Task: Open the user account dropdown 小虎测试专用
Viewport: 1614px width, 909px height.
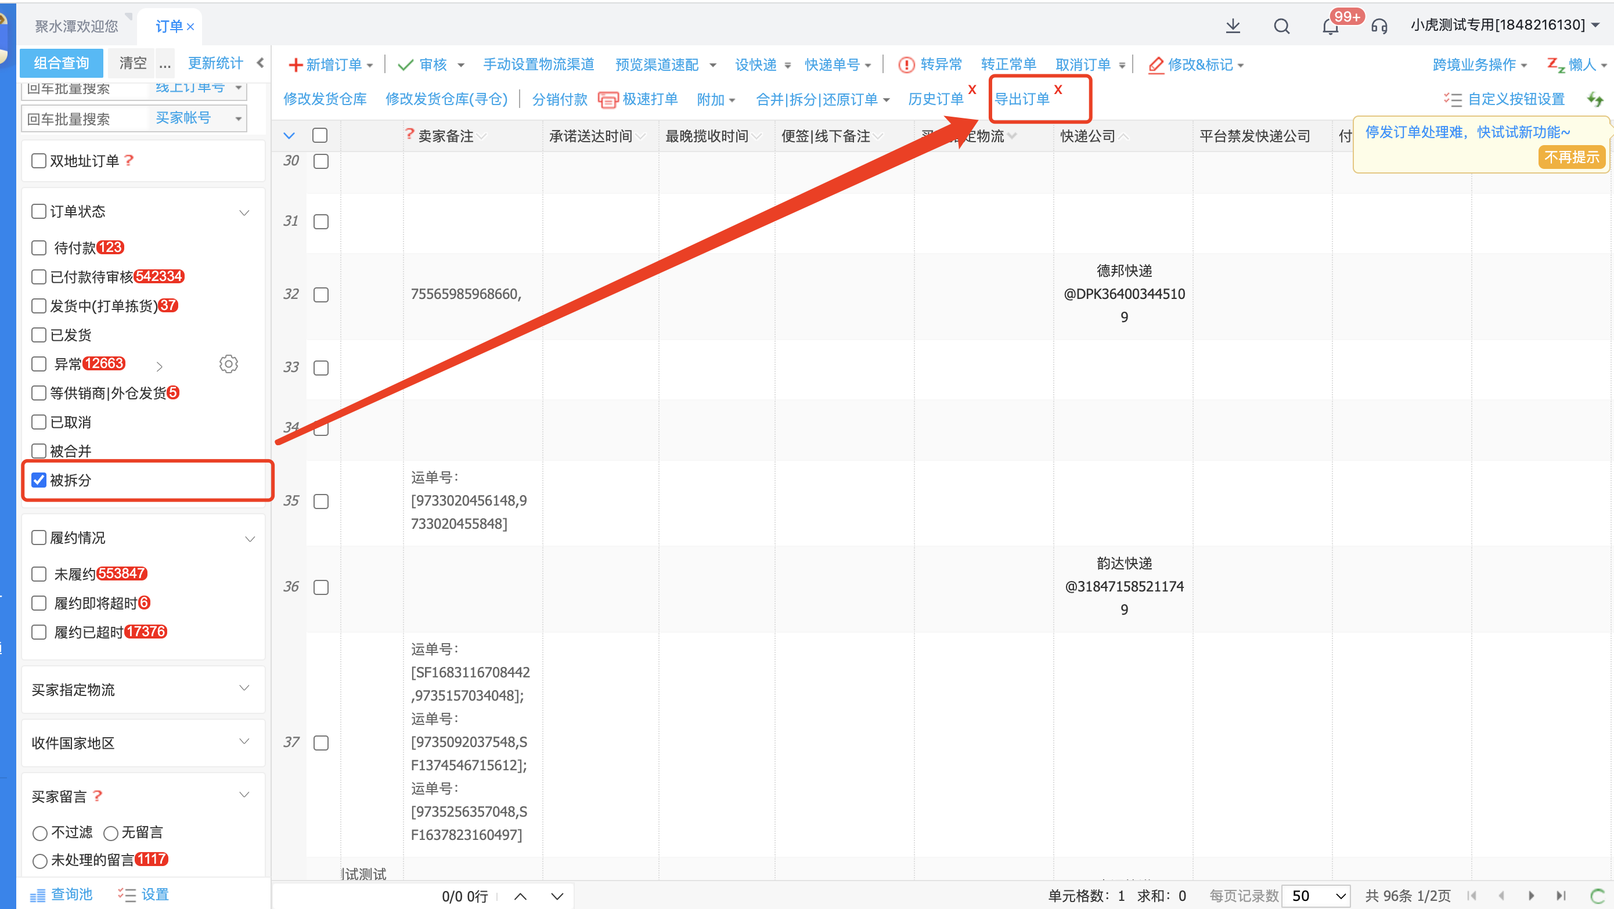Action: 1505,25
